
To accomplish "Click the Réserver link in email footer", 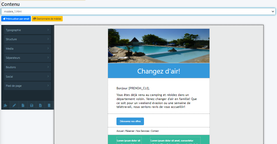I will [130, 131].
